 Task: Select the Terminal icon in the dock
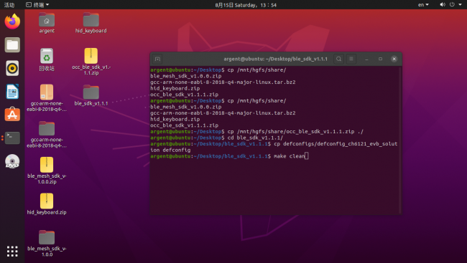pos(12,138)
